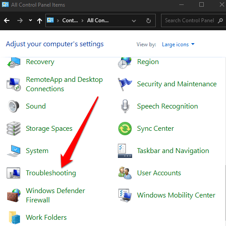
Task: Click the green Sync Center icon
Action: [x=125, y=129]
